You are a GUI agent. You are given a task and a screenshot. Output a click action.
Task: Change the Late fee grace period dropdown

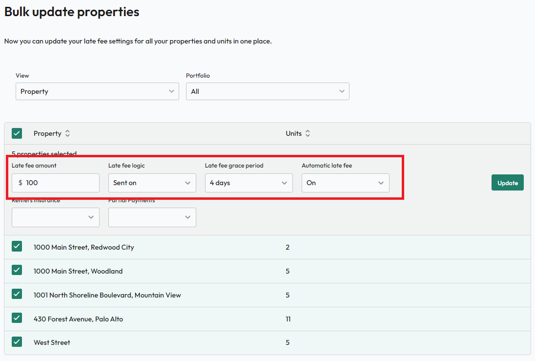(249, 183)
